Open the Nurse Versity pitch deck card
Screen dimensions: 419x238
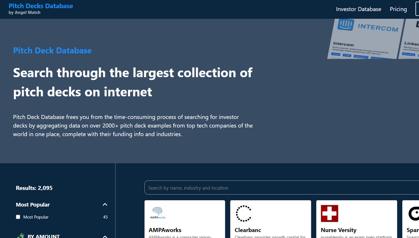pos(356,219)
